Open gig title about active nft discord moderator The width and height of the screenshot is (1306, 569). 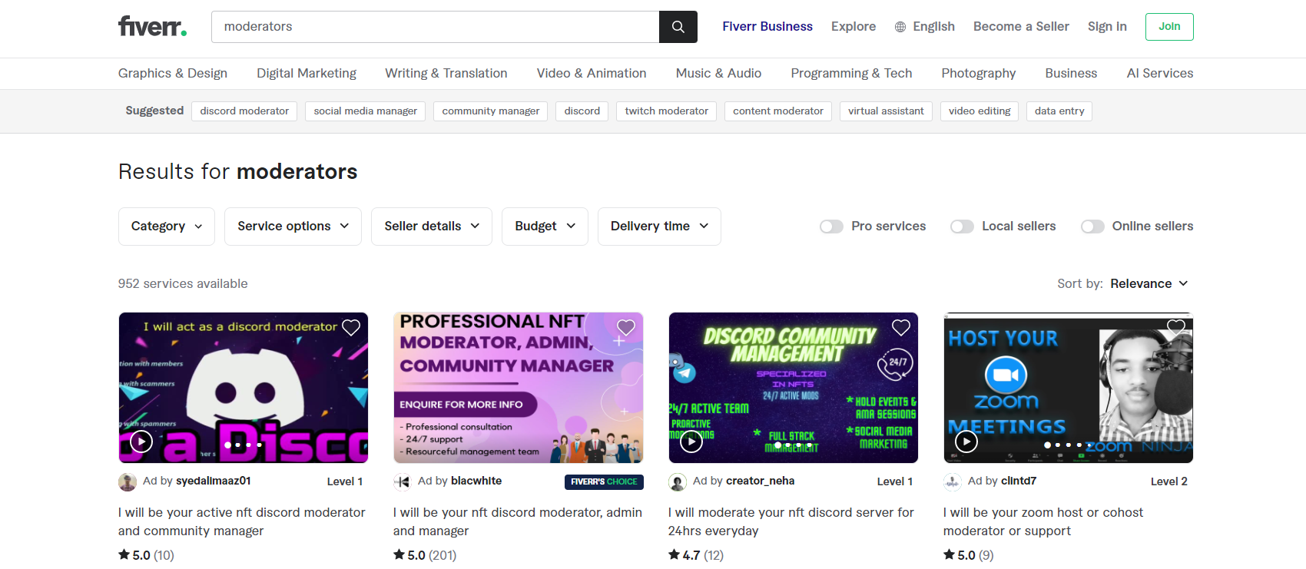tap(242, 522)
